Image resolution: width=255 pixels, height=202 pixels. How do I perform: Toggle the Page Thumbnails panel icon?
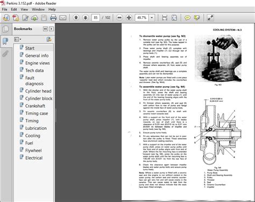5,29
